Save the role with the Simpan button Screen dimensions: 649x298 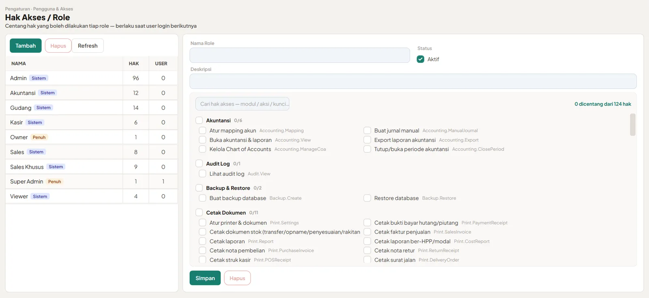[205, 278]
